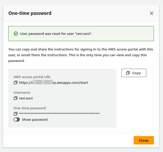Click the "Show password" label text
This screenshot has height=152, width=163.
coord(35,120)
